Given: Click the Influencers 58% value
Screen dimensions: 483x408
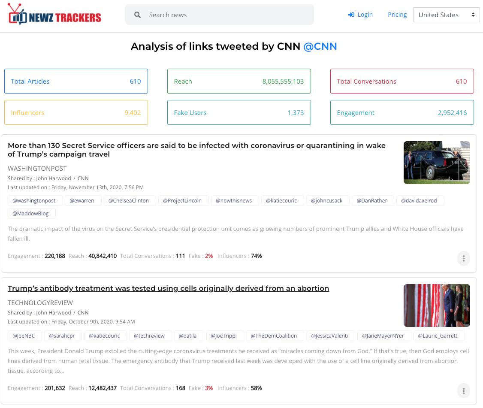Looking at the screenshot, I should 256,388.
